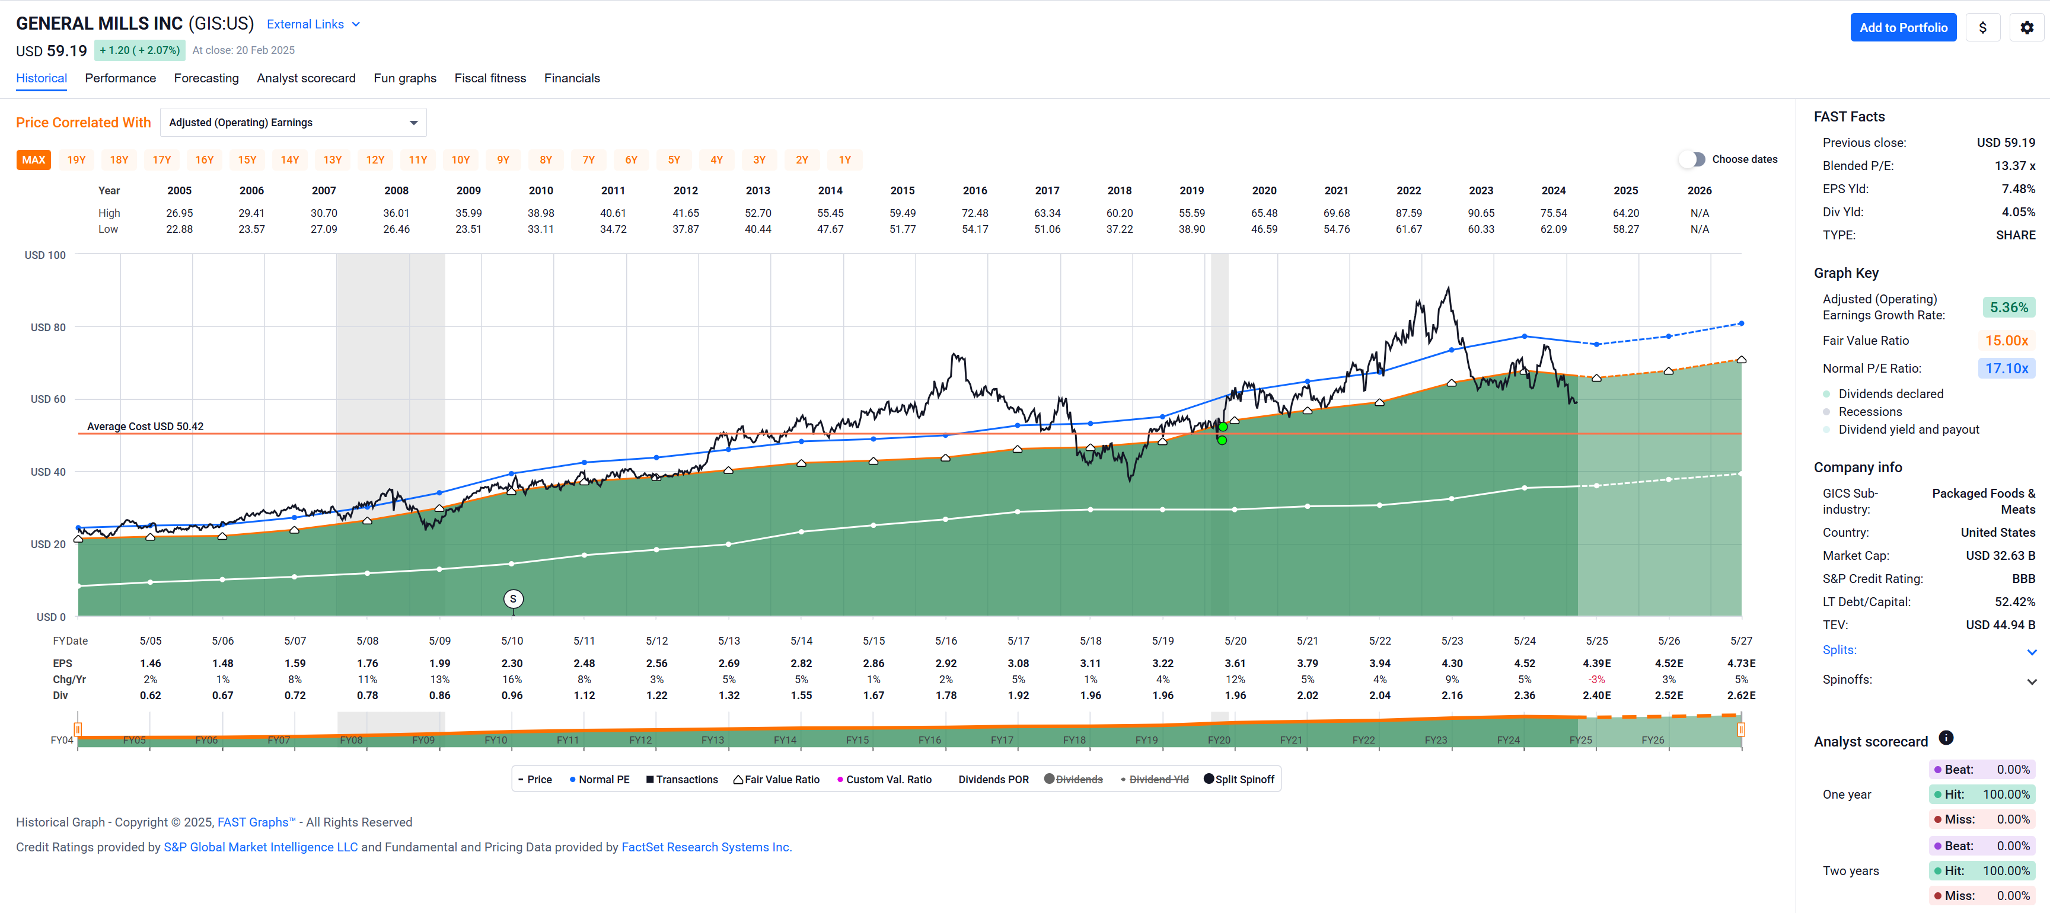Viewport: 2050px width, 913px height.
Task: Click the Analyst scorecard info icon
Action: pyautogui.click(x=1946, y=737)
